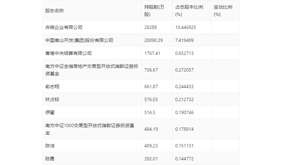The image size is (282, 165).
Task: Click the percentage 0.151131
Action: tap(184, 145)
